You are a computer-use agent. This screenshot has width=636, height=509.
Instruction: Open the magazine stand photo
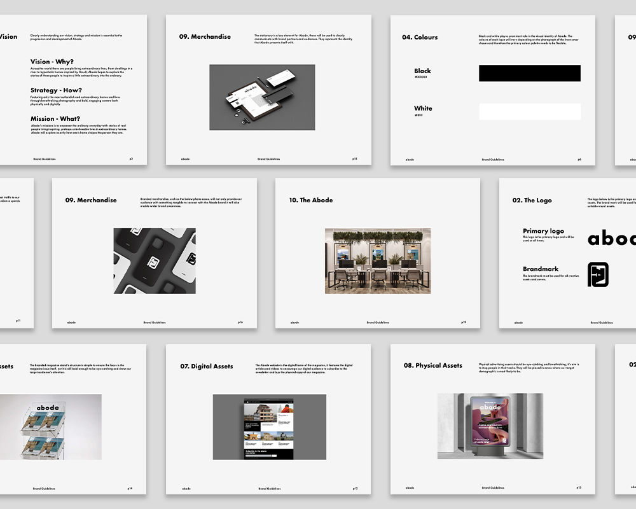[50, 427]
